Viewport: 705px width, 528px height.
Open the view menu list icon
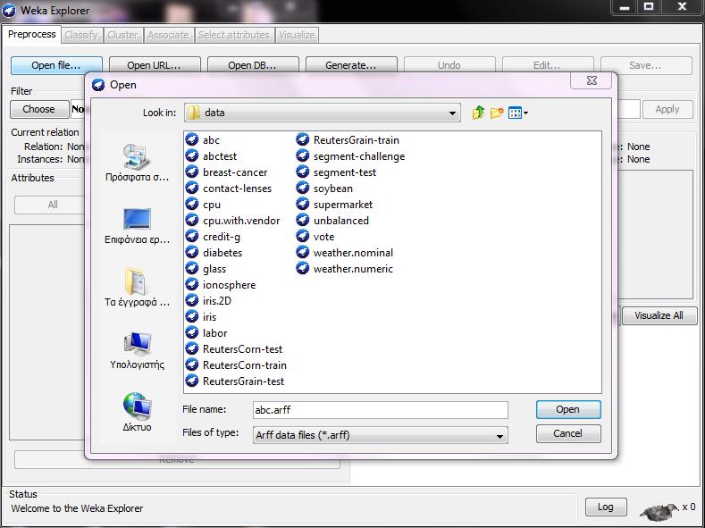517,113
